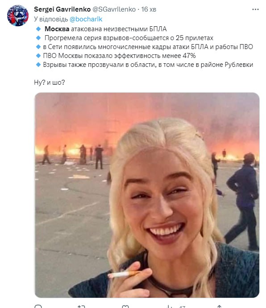Open the blonde woman fire meme image
Viewport: 266px width, 308px height.
tap(147, 195)
